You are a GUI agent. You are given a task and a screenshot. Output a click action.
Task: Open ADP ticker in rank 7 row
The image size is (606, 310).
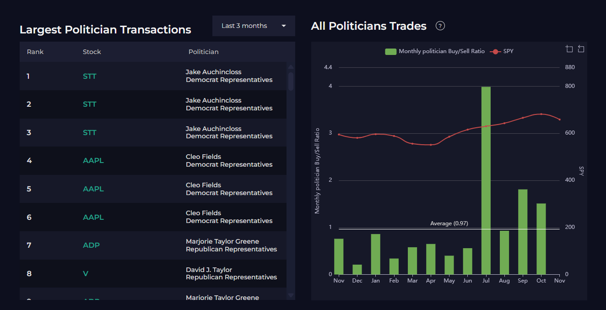click(x=91, y=245)
